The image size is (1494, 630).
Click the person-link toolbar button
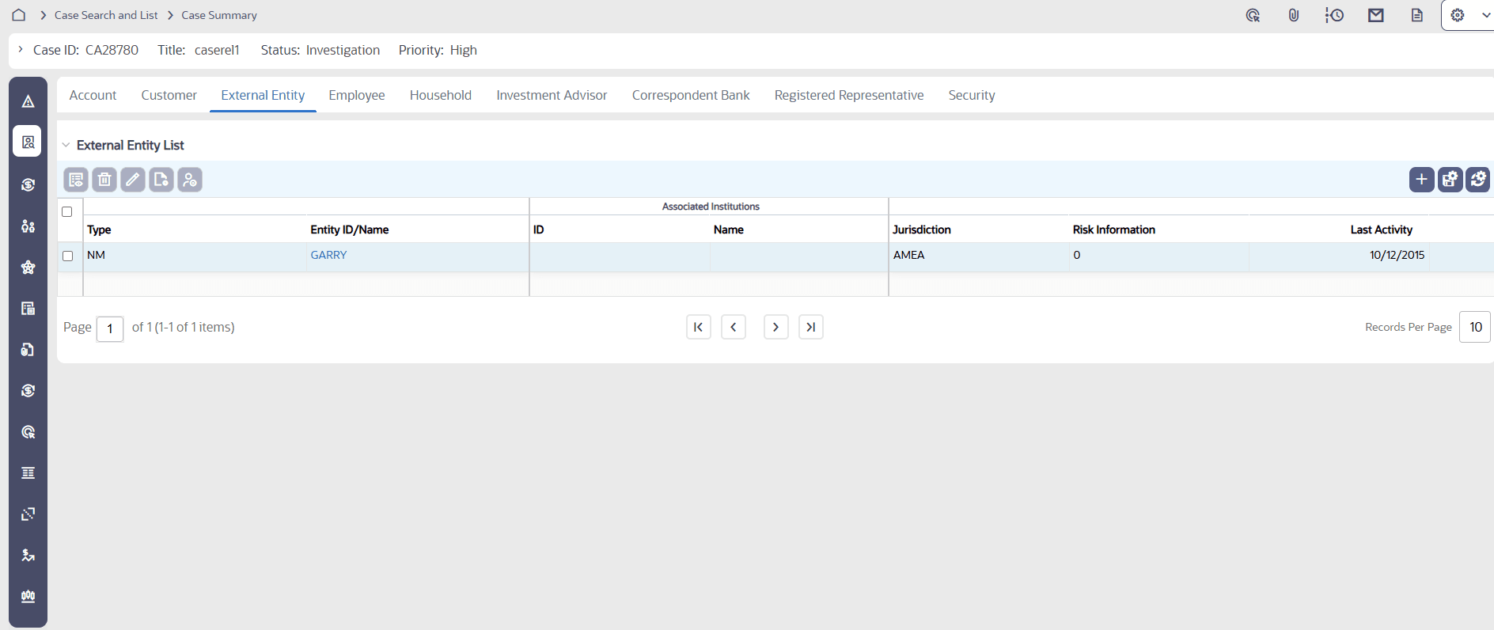tap(190, 180)
